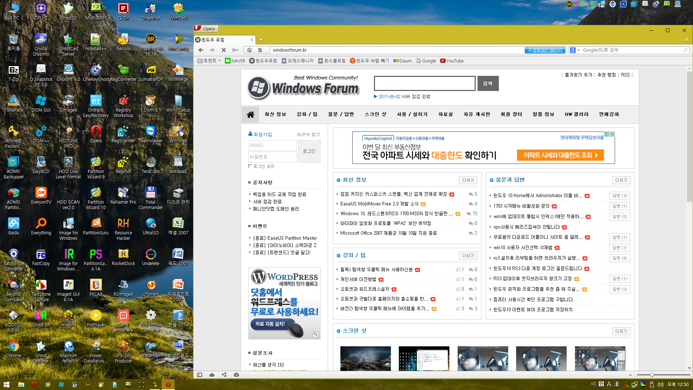Open uTorrent desktop icon
This screenshot has width=693, height=390.
151,288
